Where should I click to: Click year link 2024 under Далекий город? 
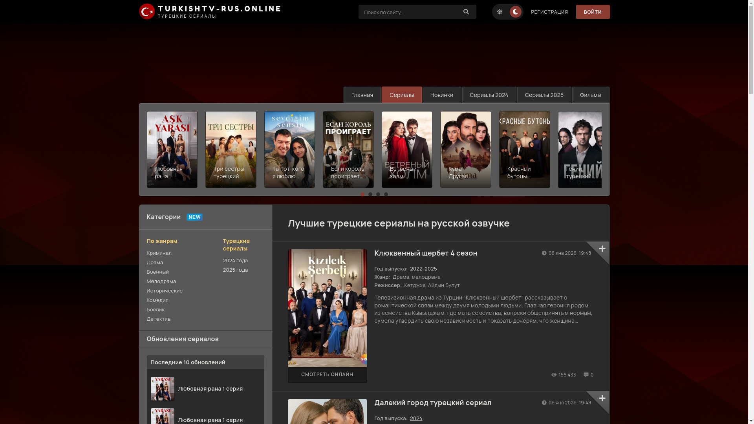tap(416, 419)
